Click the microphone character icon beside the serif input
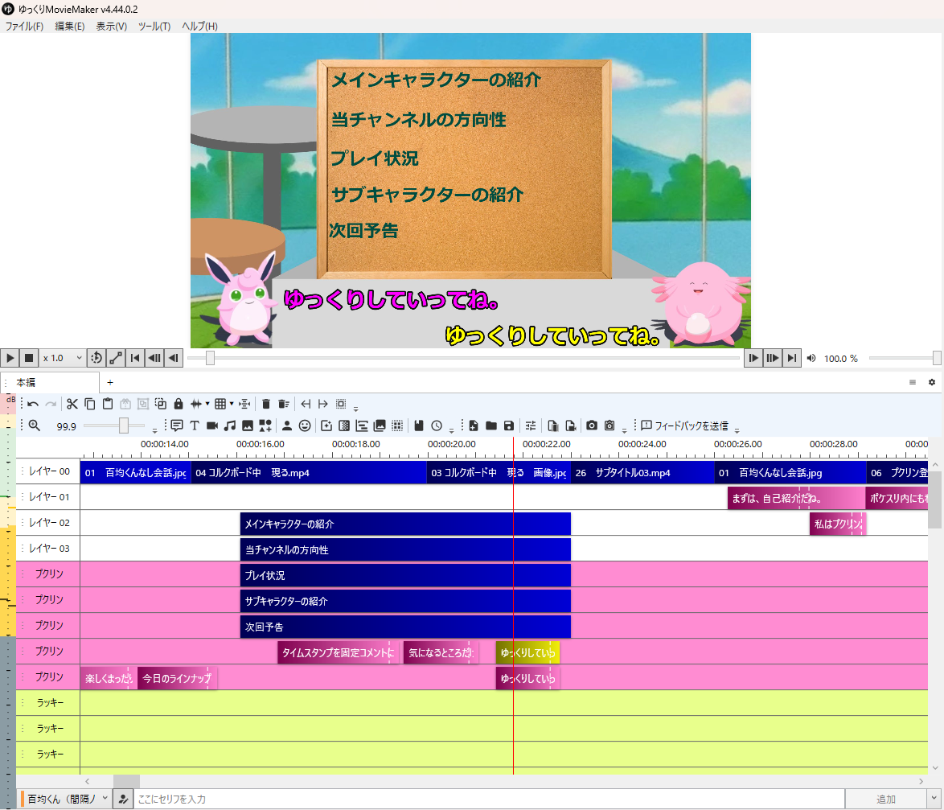 click(123, 800)
